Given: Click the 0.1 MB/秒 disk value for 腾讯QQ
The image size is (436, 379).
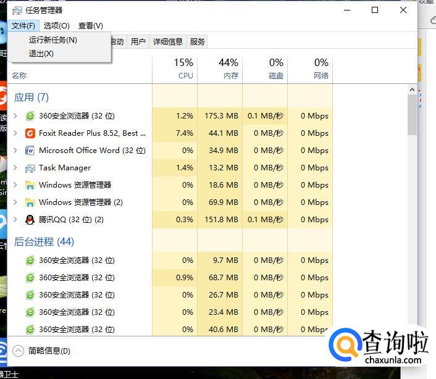Looking at the screenshot, I should 266,220.
